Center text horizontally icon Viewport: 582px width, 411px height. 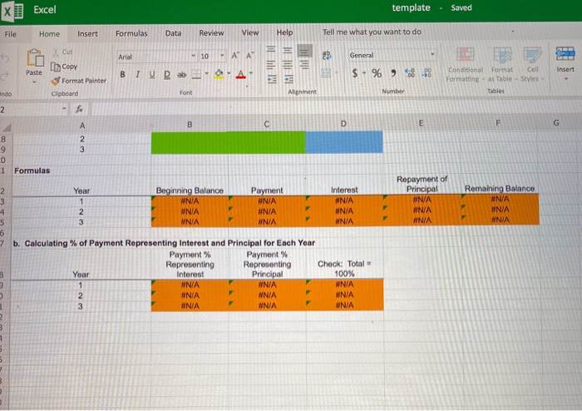click(288, 66)
